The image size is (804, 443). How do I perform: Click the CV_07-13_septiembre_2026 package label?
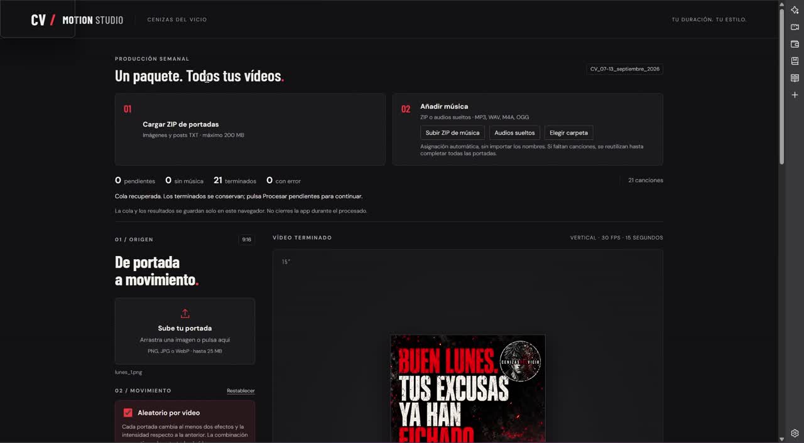(624, 69)
